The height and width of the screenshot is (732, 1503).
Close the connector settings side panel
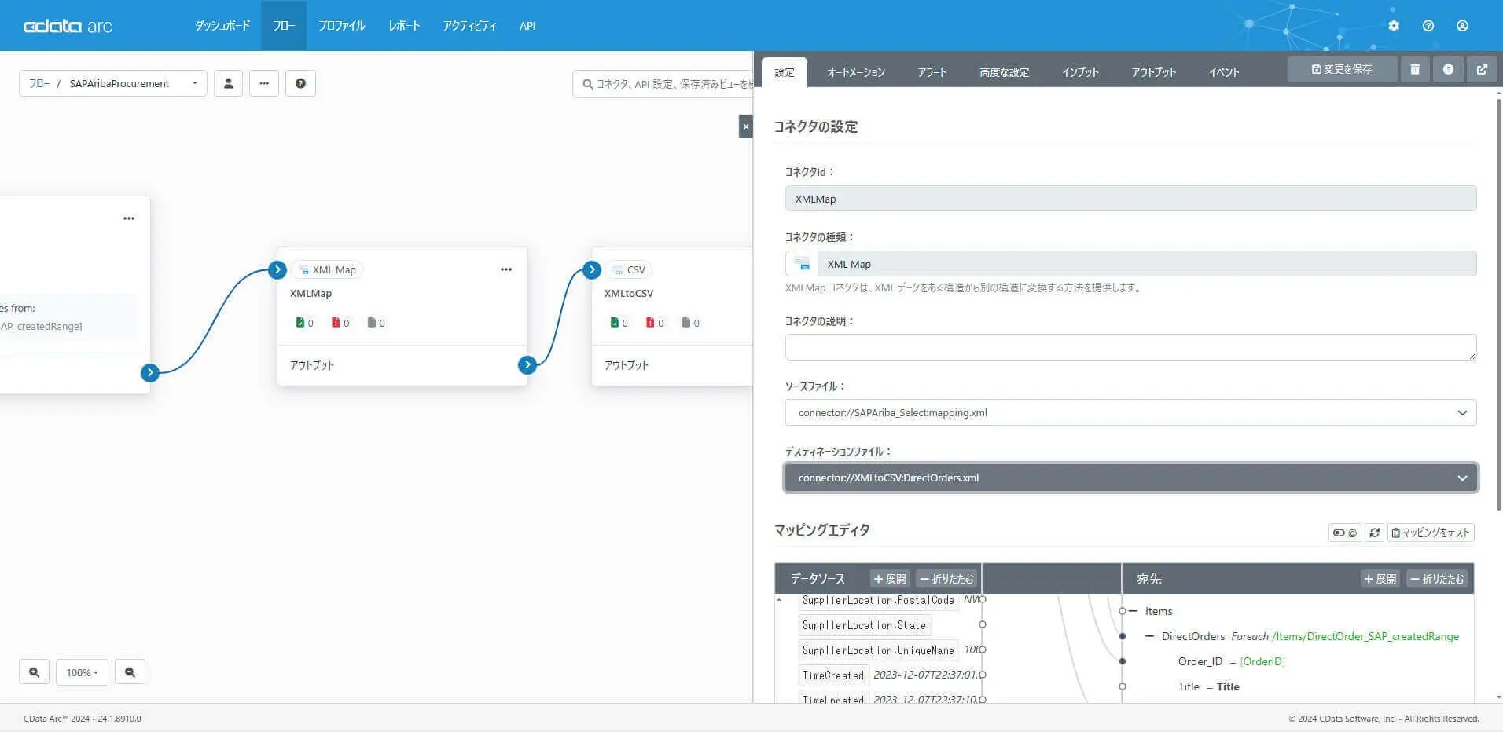click(746, 126)
